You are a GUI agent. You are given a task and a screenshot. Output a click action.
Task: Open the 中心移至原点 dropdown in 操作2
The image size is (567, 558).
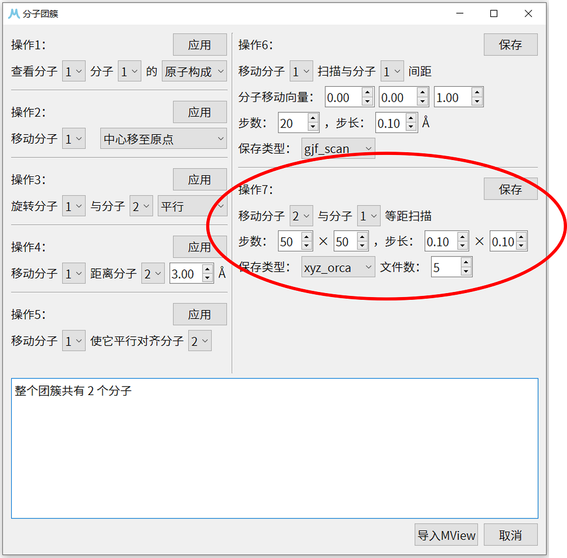coord(163,138)
